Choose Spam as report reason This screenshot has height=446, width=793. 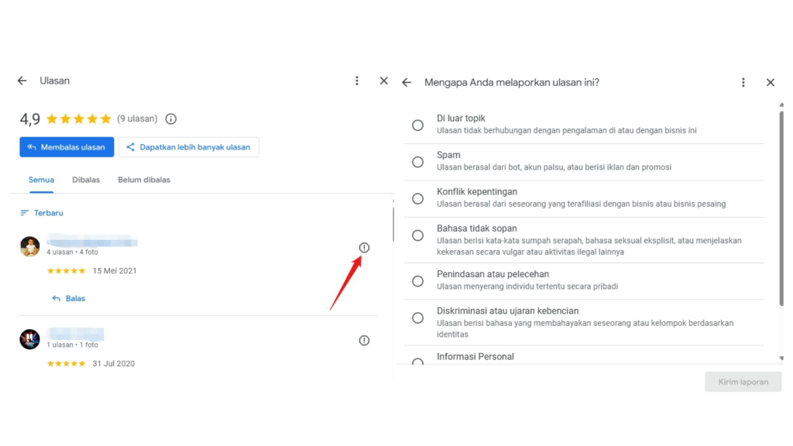417,162
